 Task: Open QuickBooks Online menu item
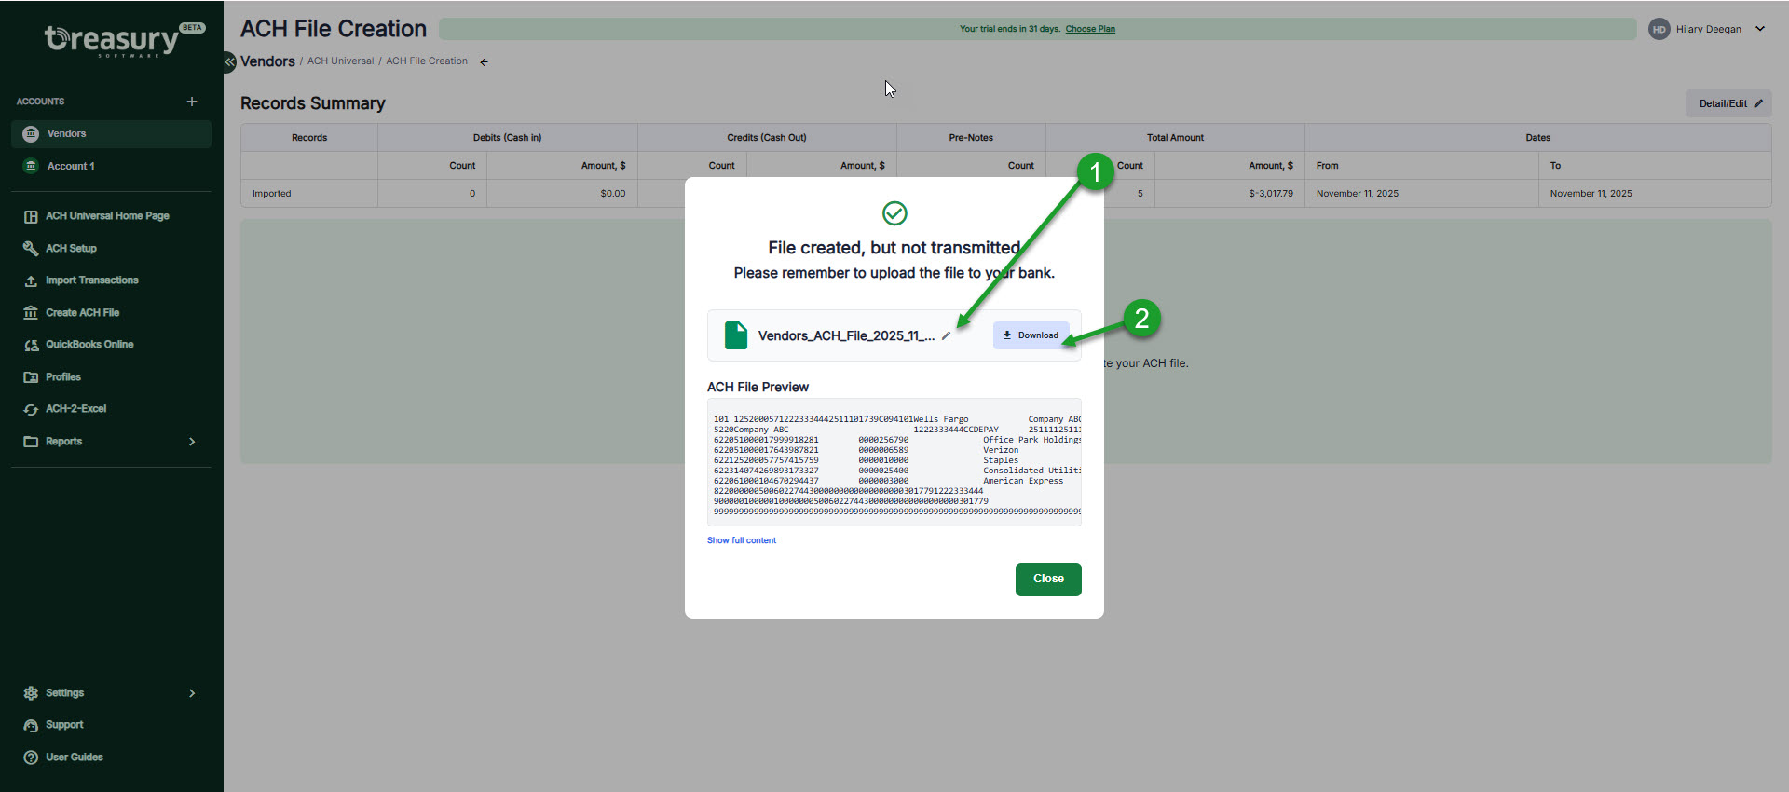89,345
